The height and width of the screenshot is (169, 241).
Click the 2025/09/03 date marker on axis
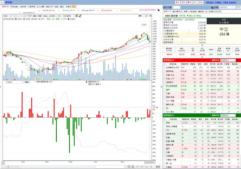(150, 162)
